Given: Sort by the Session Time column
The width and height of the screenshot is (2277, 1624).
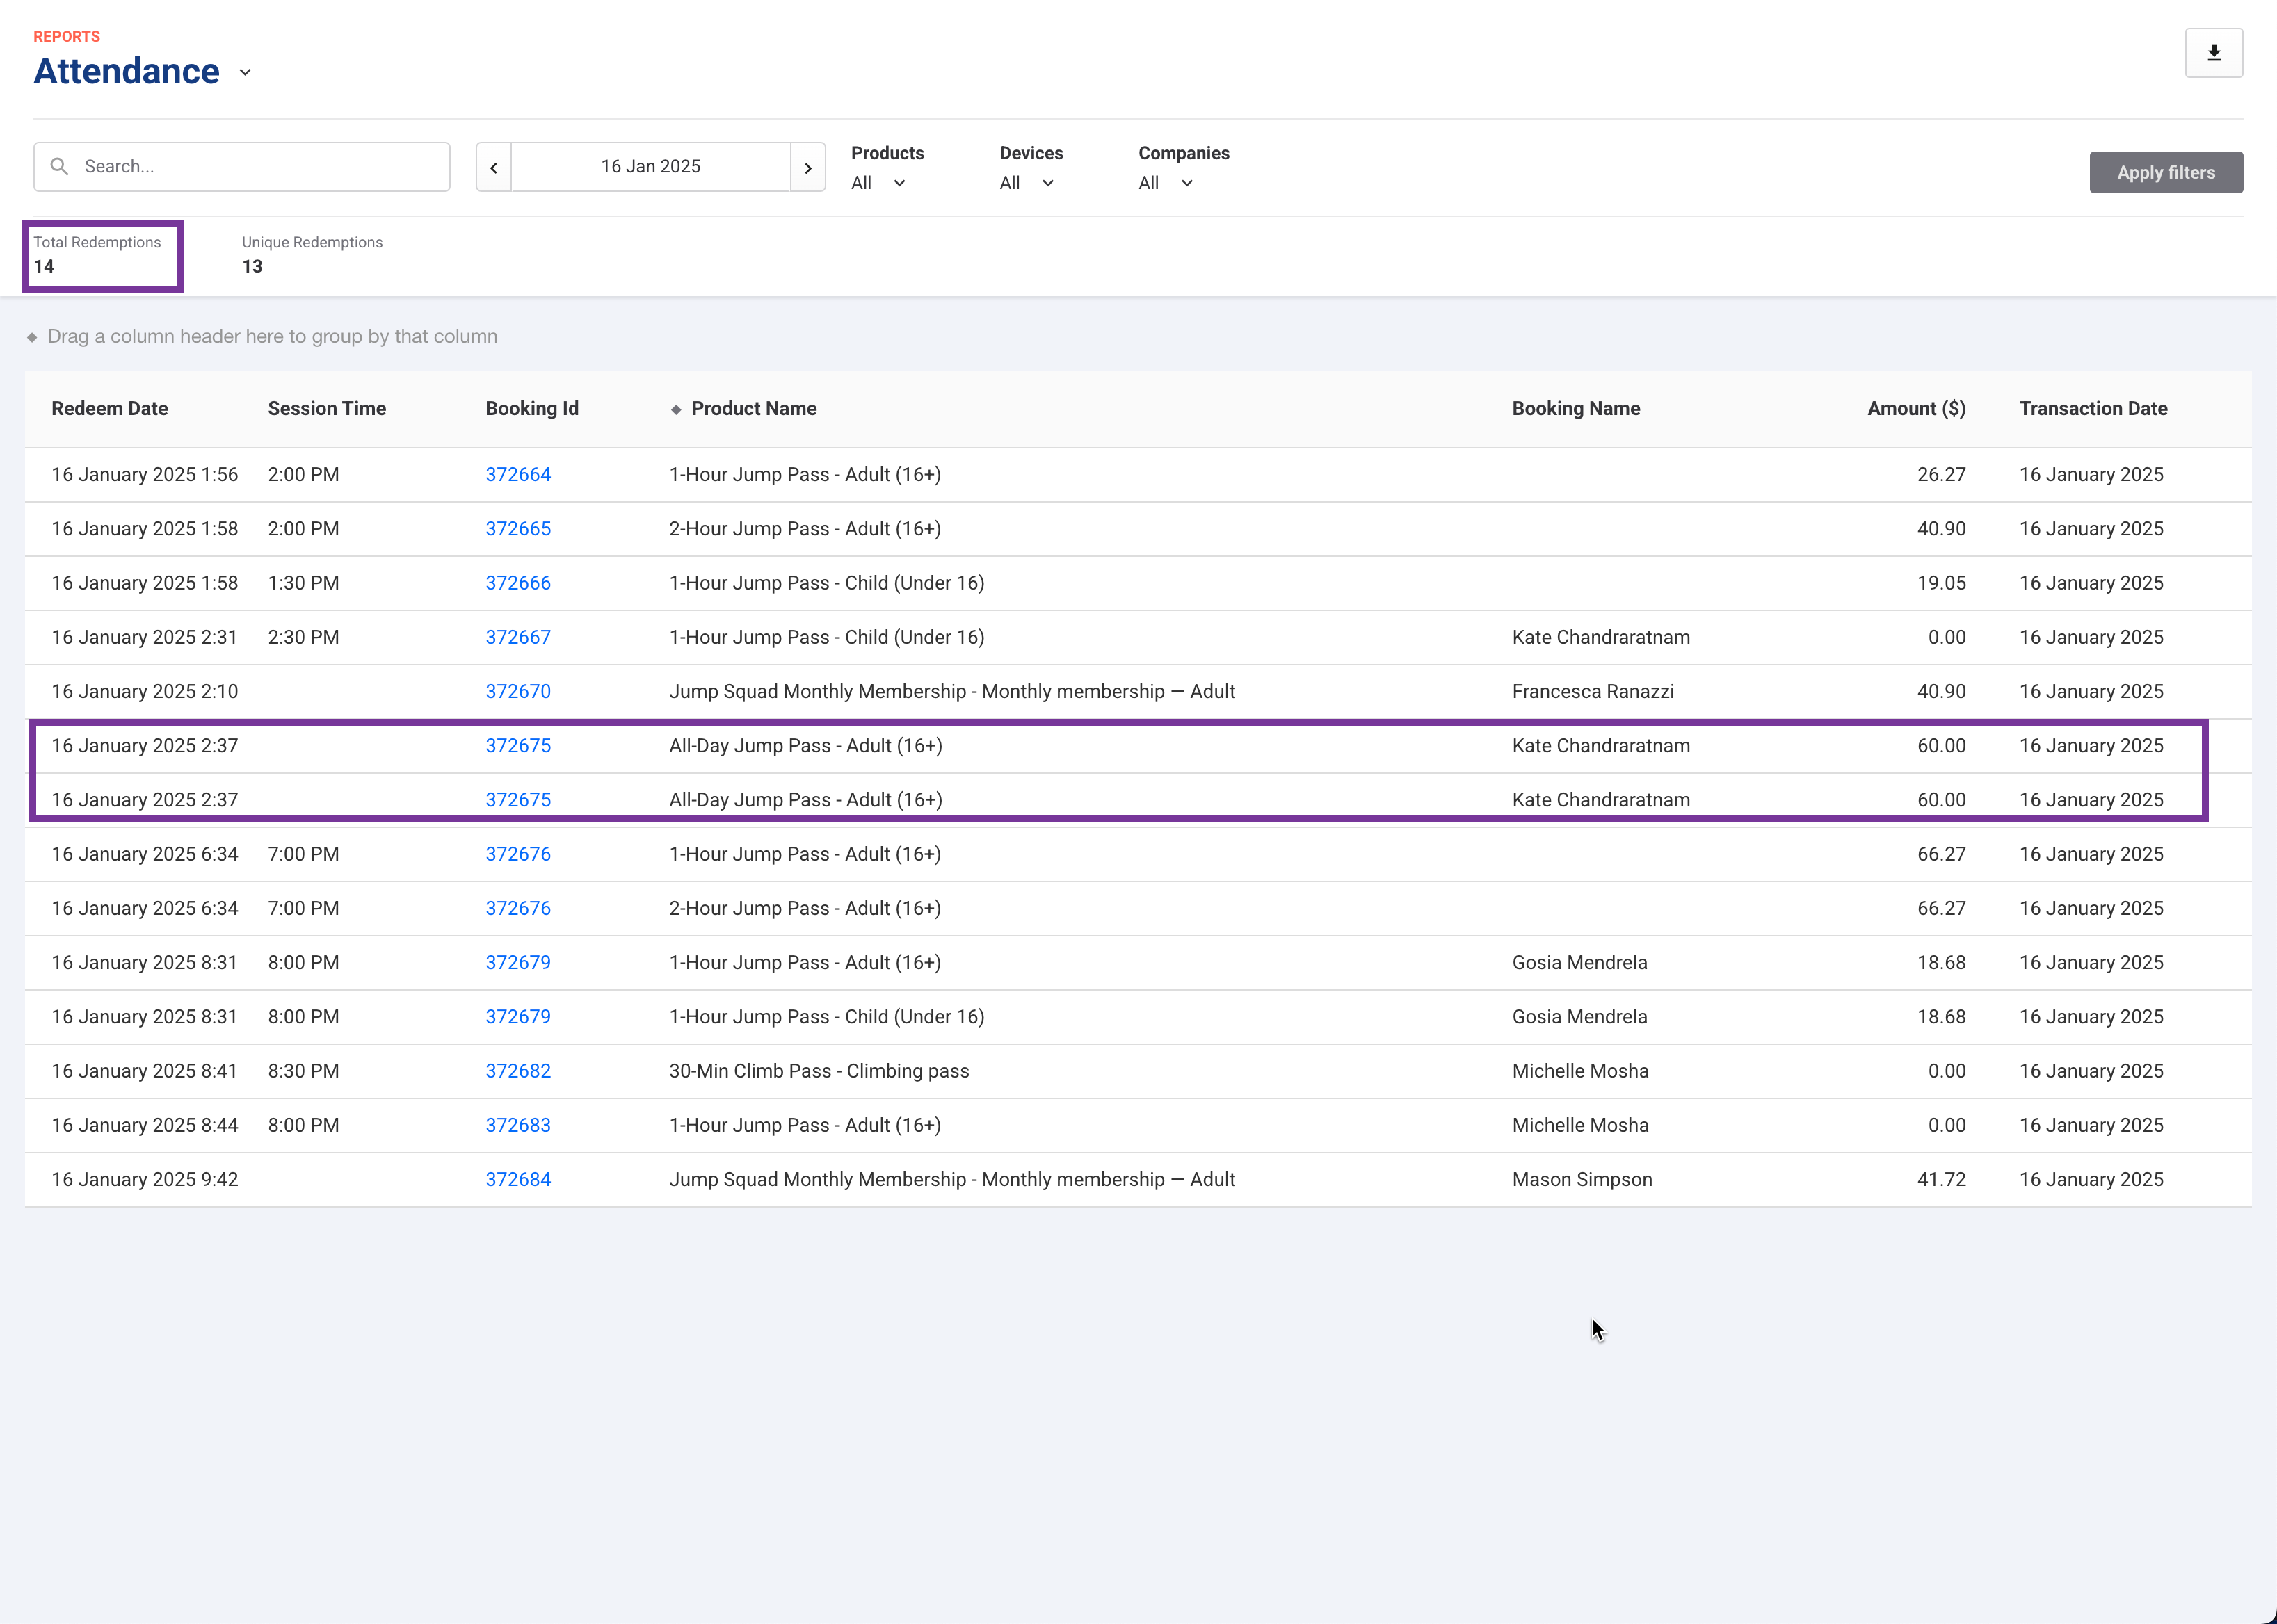Looking at the screenshot, I should [x=327, y=408].
